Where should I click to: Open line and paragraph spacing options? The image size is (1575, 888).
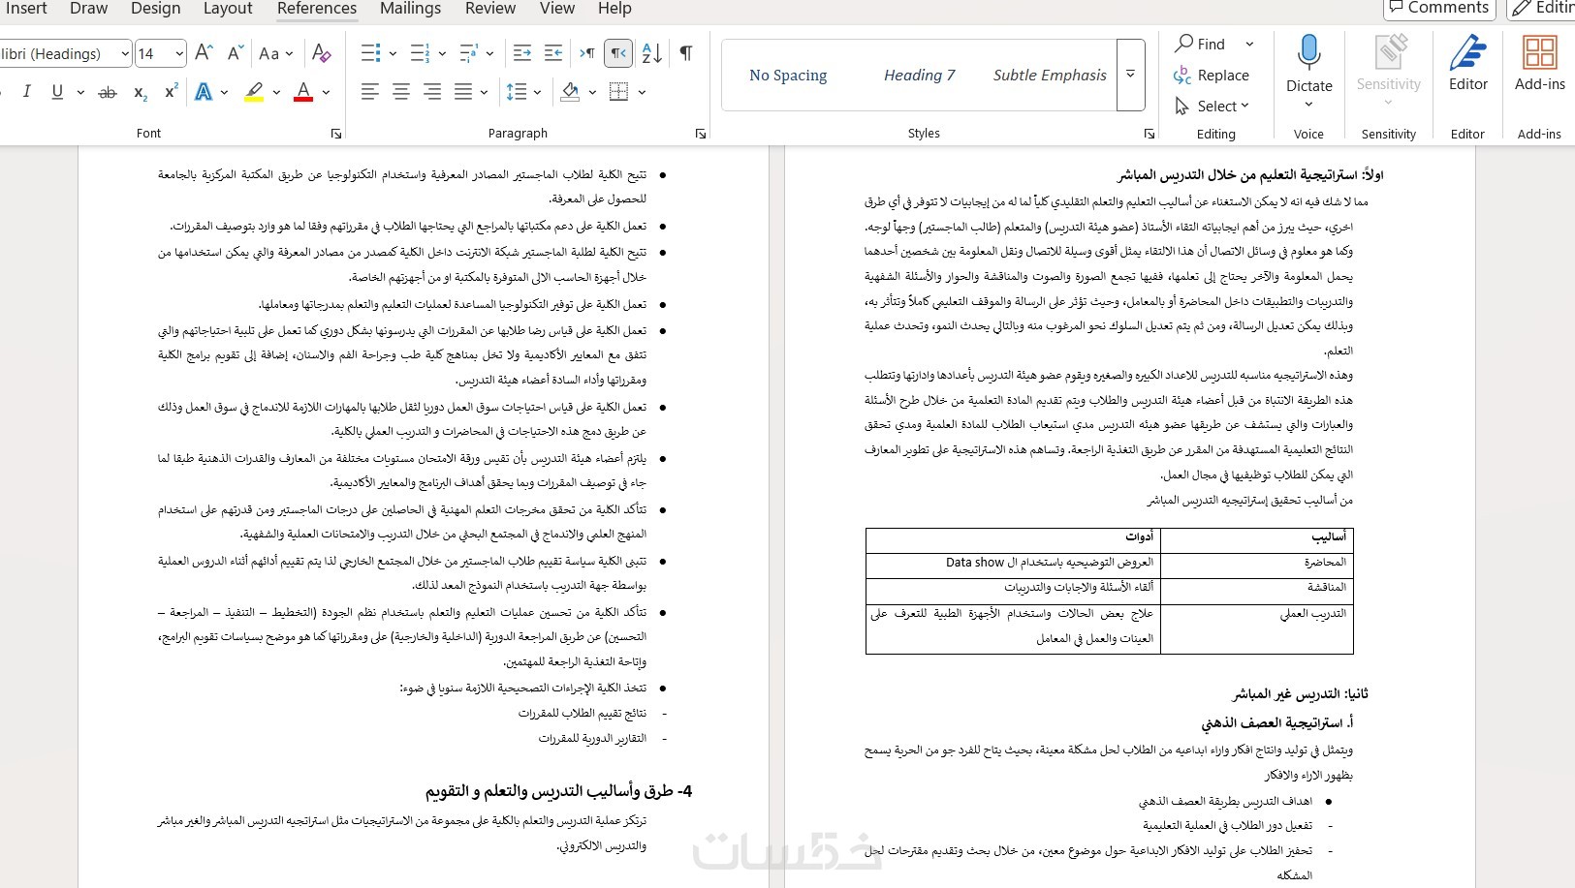(518, 92)
